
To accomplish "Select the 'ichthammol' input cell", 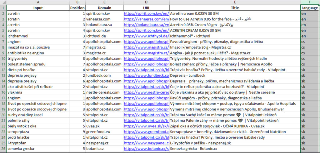I will tap(38, 36).
